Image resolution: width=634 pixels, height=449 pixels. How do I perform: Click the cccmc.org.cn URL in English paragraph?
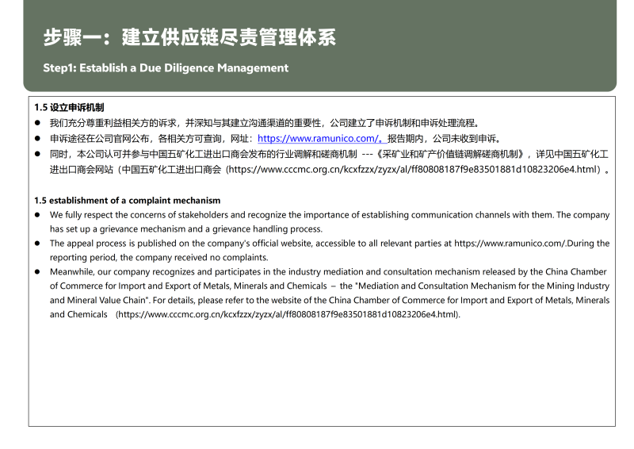tap(288, 315)
